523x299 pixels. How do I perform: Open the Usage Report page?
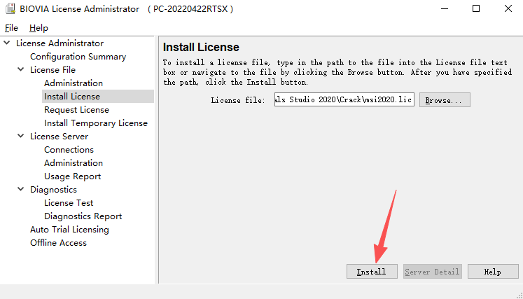point(72,176)
